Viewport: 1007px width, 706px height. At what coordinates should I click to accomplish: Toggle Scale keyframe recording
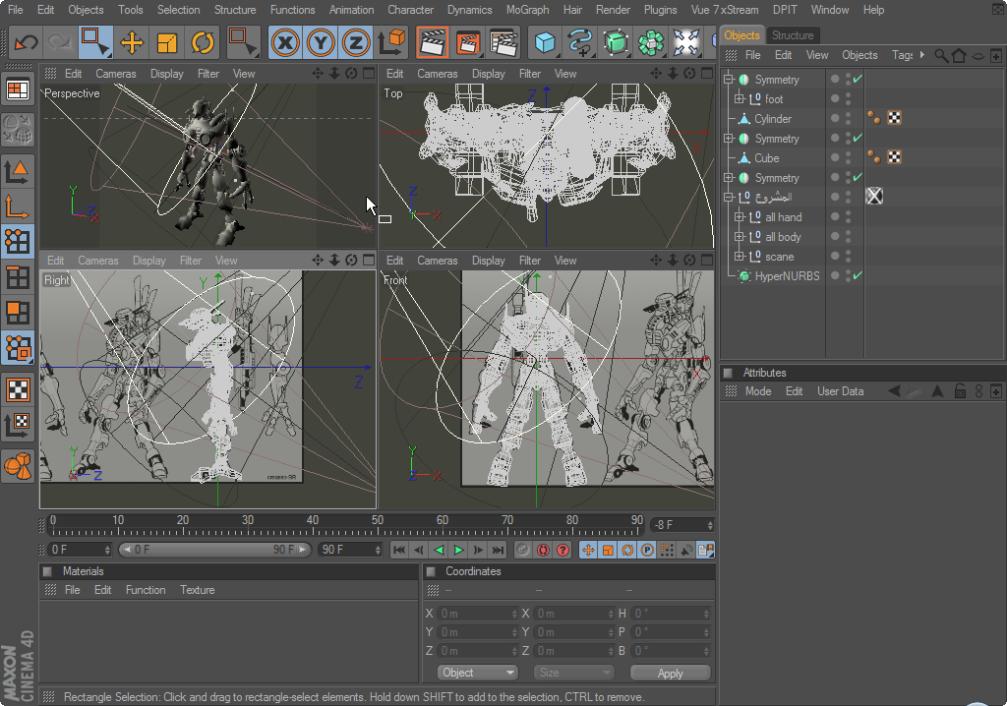(x=608, y=550)
